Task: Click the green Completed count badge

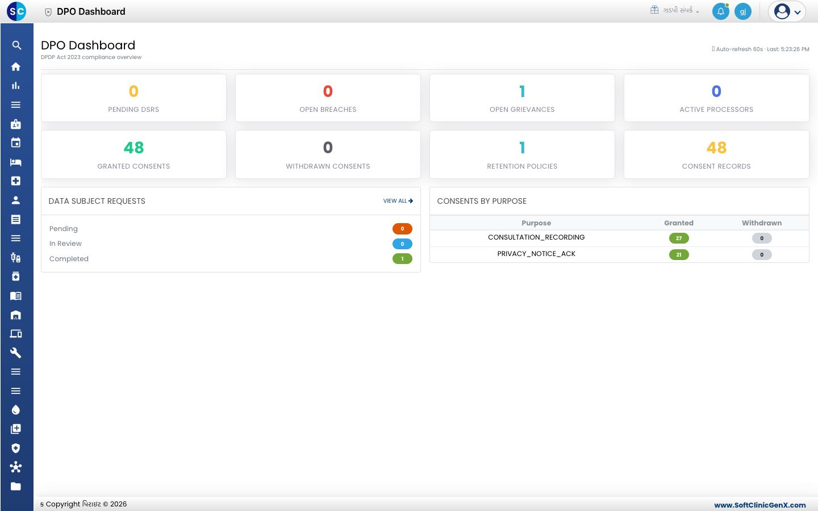Action: 402,259
